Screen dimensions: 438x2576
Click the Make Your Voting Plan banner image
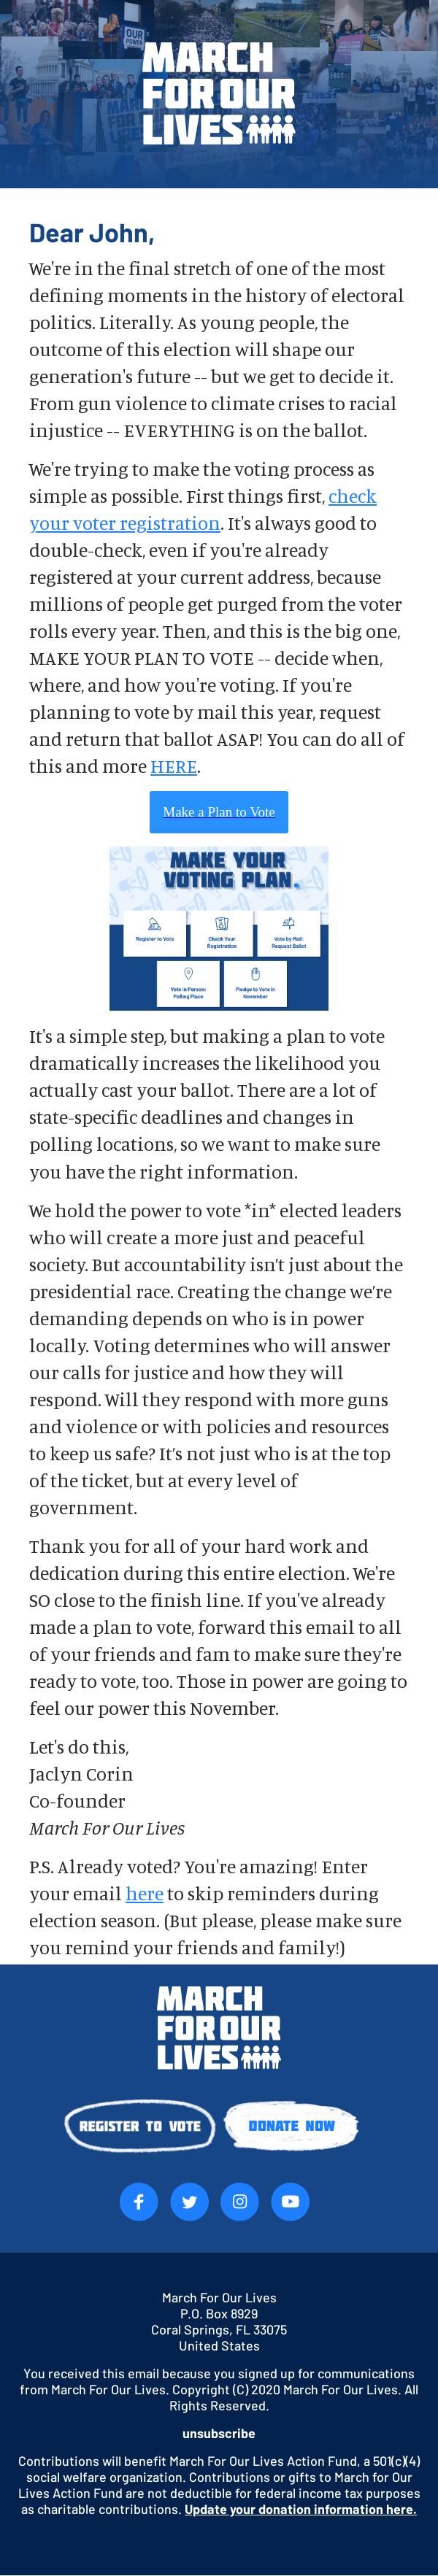coord(219,929)
